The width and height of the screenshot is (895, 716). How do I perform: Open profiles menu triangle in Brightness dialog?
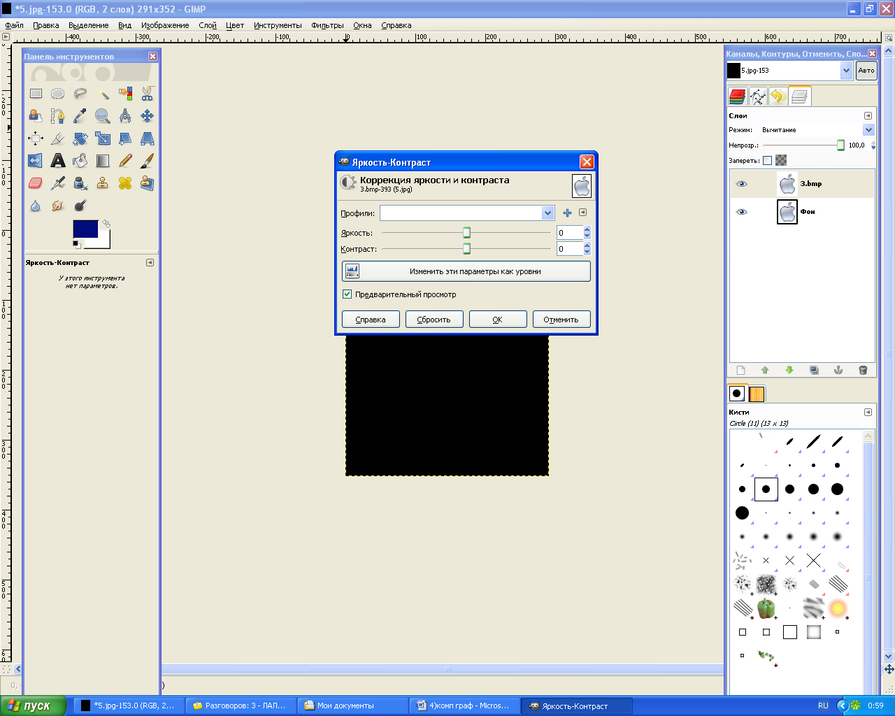coord(582,213)
